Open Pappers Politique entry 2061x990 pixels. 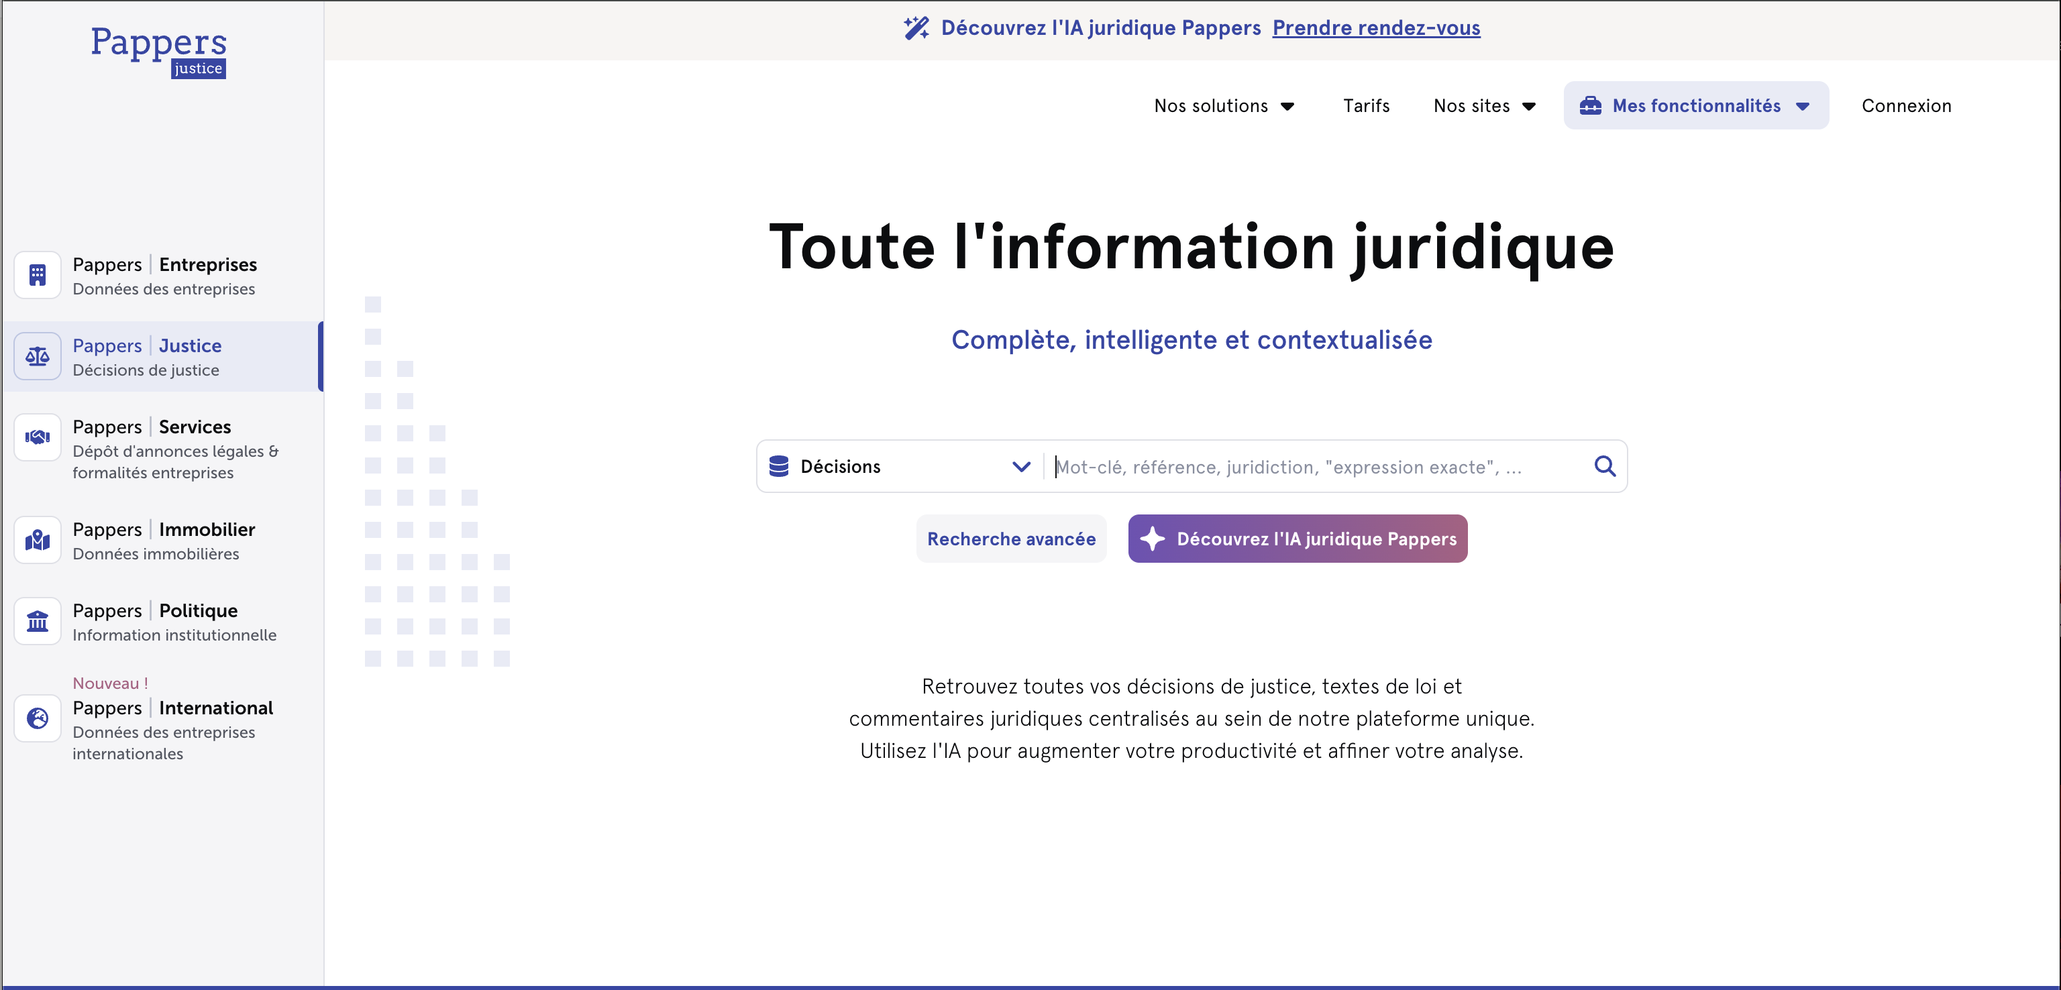tap(162, 621)
